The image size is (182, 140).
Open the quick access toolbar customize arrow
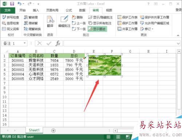tap(38, 4)
